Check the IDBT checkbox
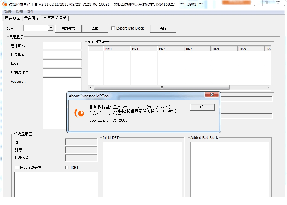 [67, 168]
